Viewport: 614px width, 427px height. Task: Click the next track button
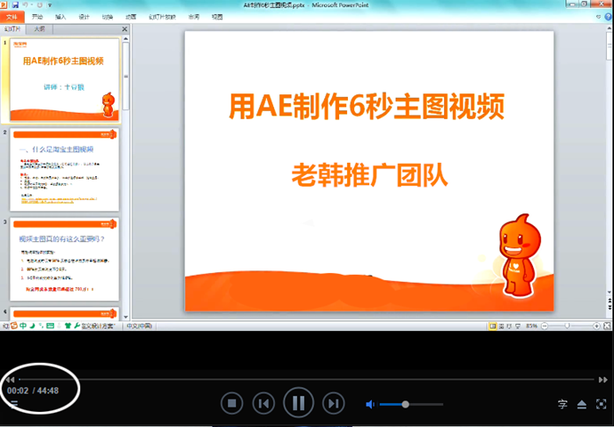tap(334, 403)
